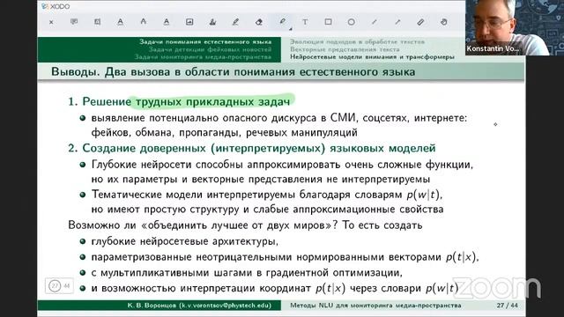Open subsection 'Эволюция подходов в обработке текстов'
This screenshot has width=564, height=317.
(357, 41)
